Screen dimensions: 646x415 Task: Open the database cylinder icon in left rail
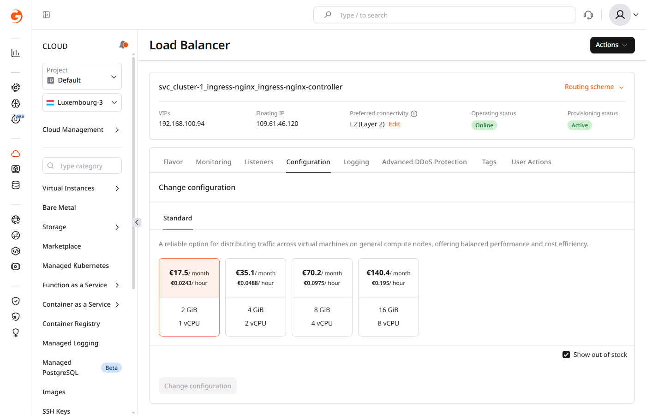tap(16, 185)
